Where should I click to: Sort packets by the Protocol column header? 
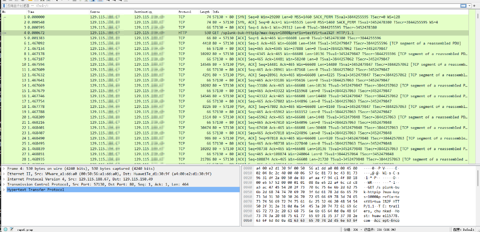pyautogui.click(x=185, y=12)
